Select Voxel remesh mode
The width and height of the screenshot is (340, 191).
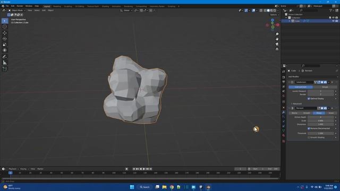pyautogui.click(x=331, y=113)
